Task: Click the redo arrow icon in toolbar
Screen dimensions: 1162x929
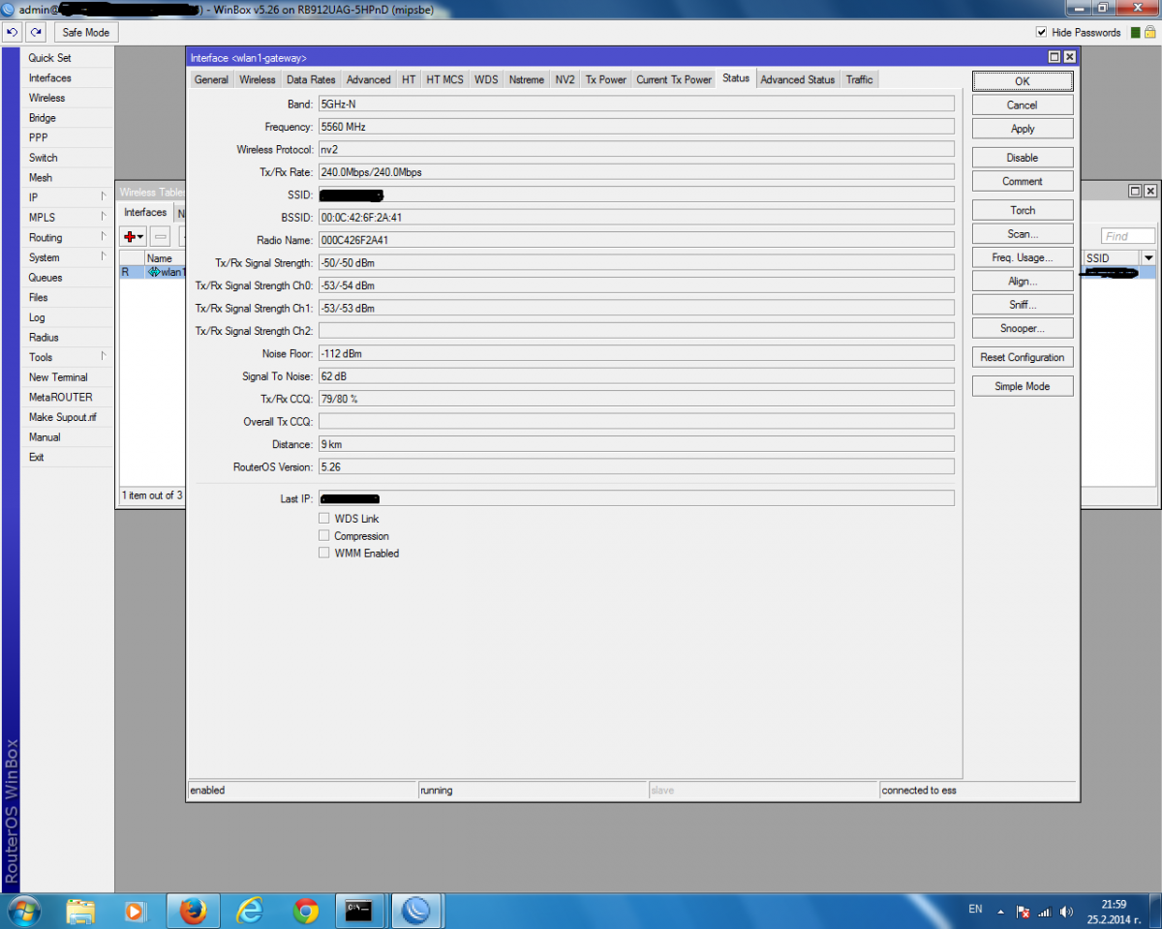Action: click(x=36, y=33)
